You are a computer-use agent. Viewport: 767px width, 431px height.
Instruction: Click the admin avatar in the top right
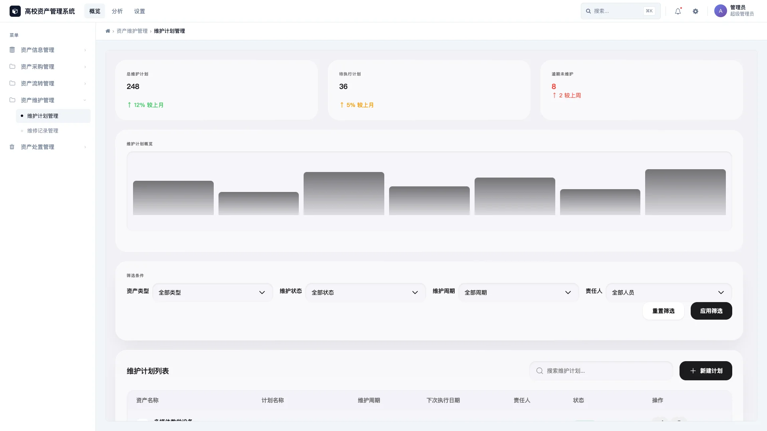[720, 11]
